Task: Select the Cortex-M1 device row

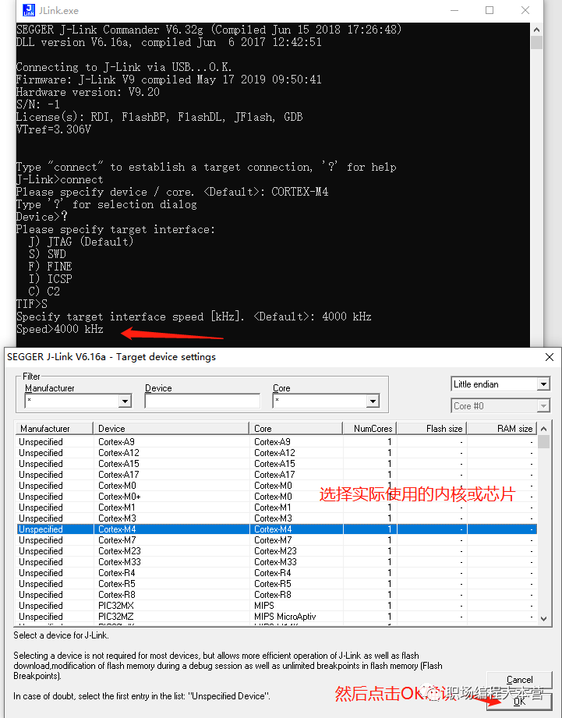Action: click(x=277, y=508)
